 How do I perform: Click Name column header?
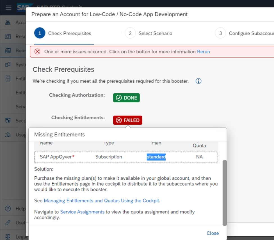tap(46, 143)
